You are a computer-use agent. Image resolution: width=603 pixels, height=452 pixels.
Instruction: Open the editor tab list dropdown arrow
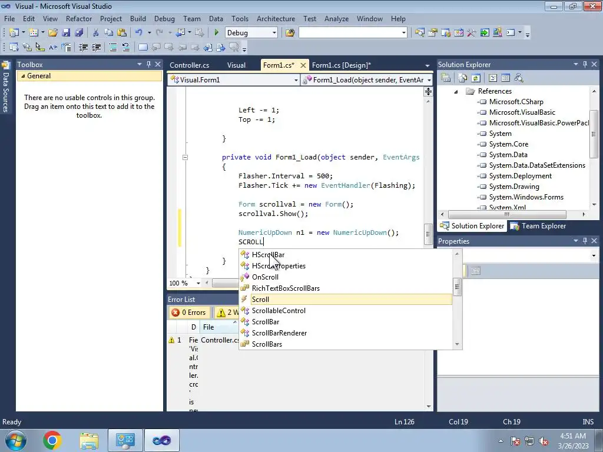428,66
